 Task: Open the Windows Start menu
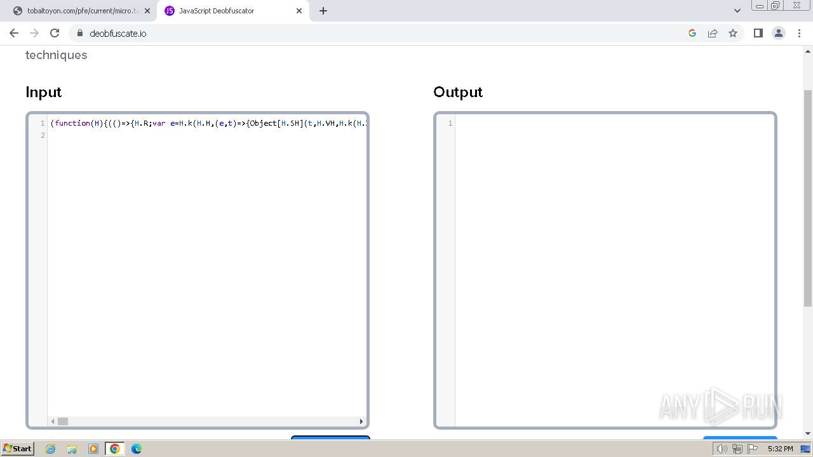18,449
